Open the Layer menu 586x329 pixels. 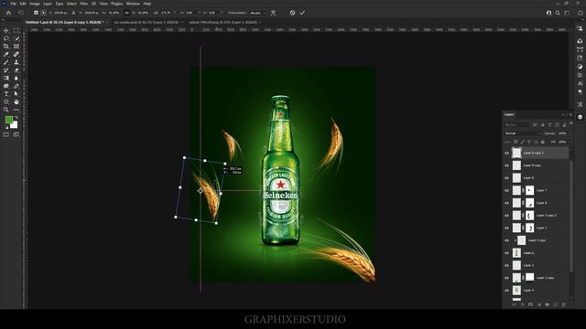(48, 4)
